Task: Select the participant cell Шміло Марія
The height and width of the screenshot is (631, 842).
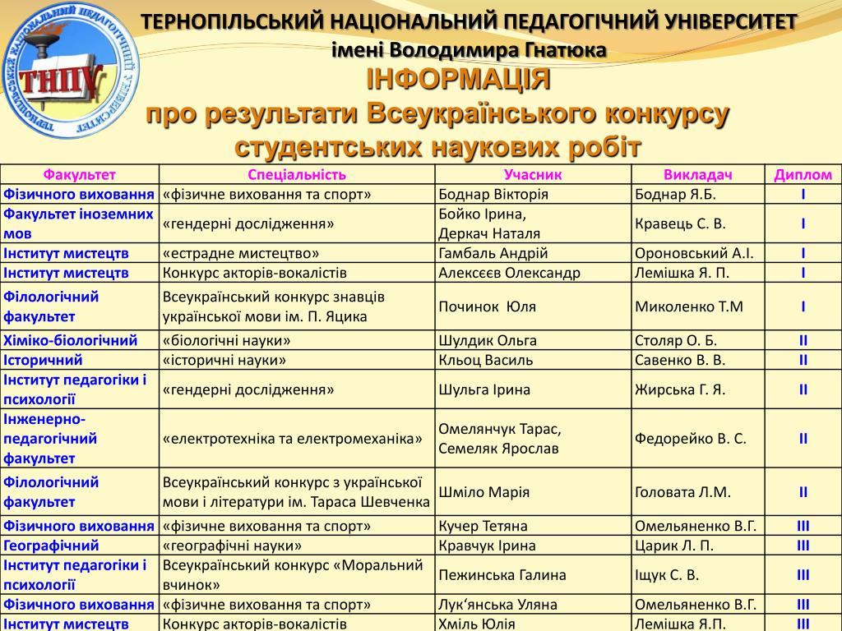Action: (533, 492)
